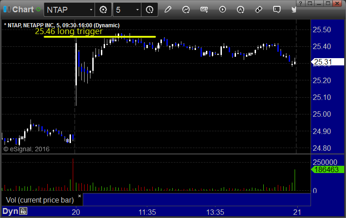This screenshot has height=218, width=346.
Task: Expand the NTAP symbol dropdown arrow
Action: (x=91, y=10)
